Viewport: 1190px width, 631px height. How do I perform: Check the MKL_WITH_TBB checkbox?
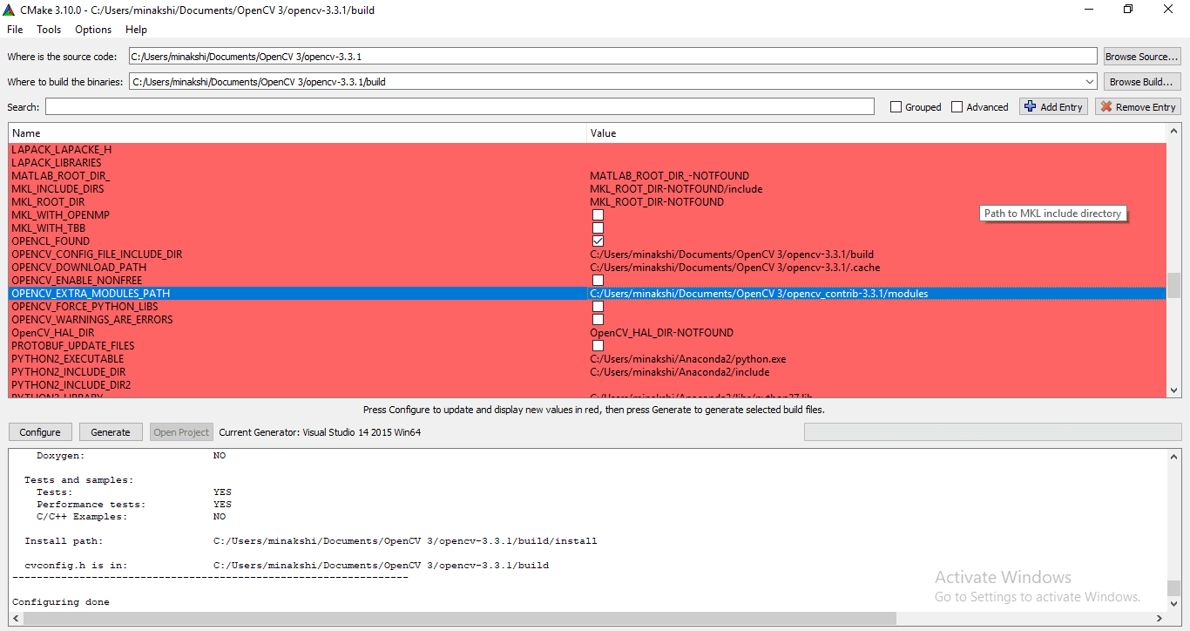598,228
